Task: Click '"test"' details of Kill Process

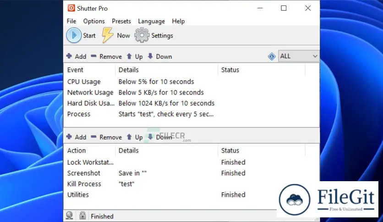Action: [x=126, y=184]
